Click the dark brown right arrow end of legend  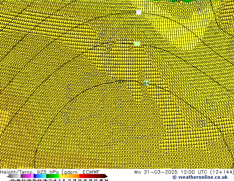(x=106, y=176)
